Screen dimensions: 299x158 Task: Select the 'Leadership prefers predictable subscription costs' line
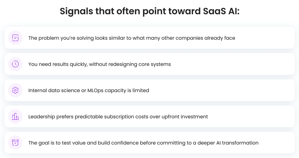[118, 117]
